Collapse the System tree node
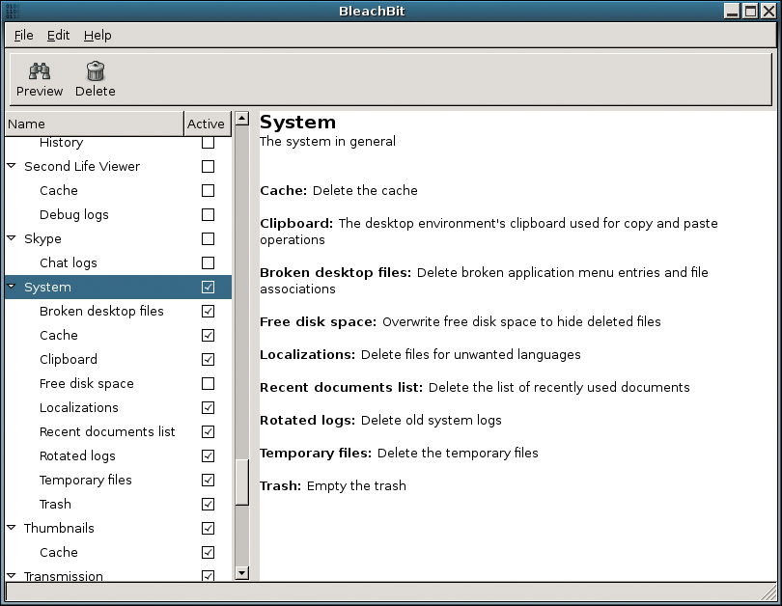Viewport: 782px width, 606px height. coord(12,287)
